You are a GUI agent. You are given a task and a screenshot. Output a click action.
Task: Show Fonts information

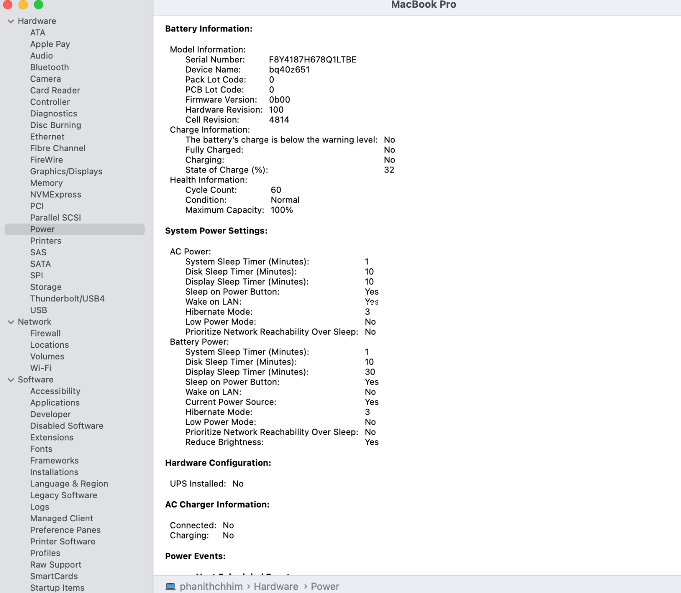(41, 449)
